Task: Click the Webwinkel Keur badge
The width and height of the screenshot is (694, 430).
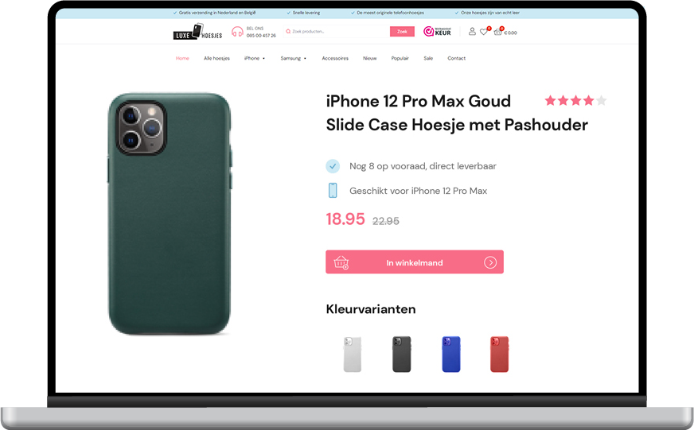Action: [437, 31]
